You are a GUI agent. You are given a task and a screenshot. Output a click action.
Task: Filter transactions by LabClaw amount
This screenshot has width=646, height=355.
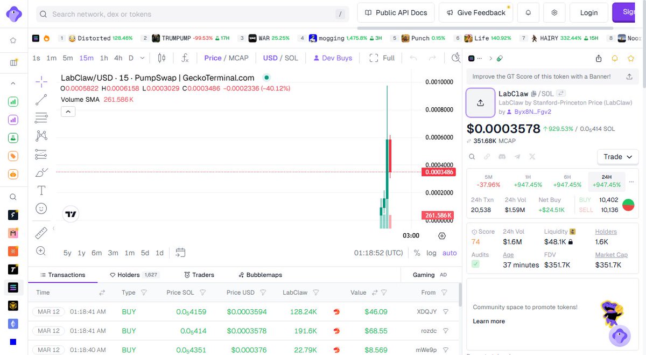(316, 293)
